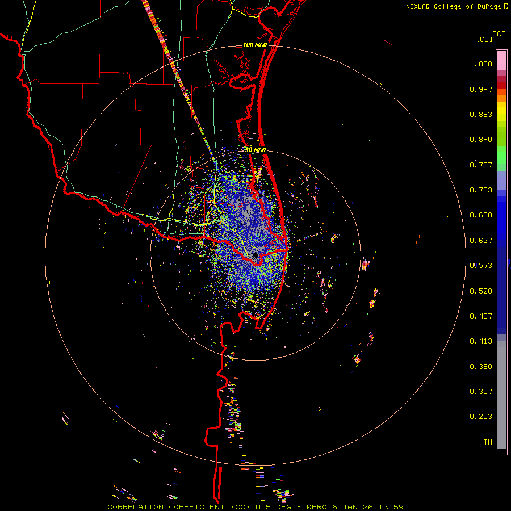Select the 0.787 scale value

pos(481,165)
